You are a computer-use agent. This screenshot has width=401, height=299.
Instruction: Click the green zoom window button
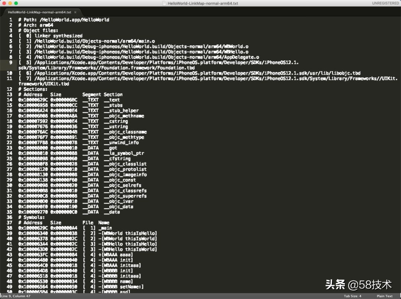(16, 3)
